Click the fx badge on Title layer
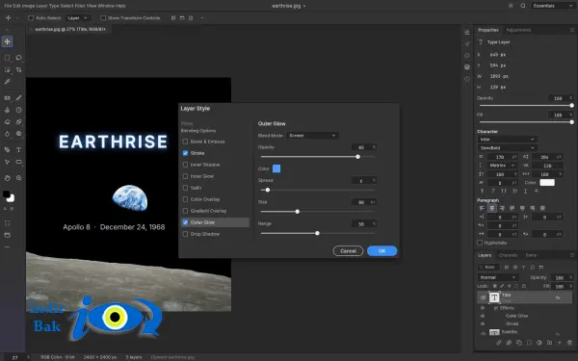This screenshot has height=361, width=578. click(x=558, y=297)
